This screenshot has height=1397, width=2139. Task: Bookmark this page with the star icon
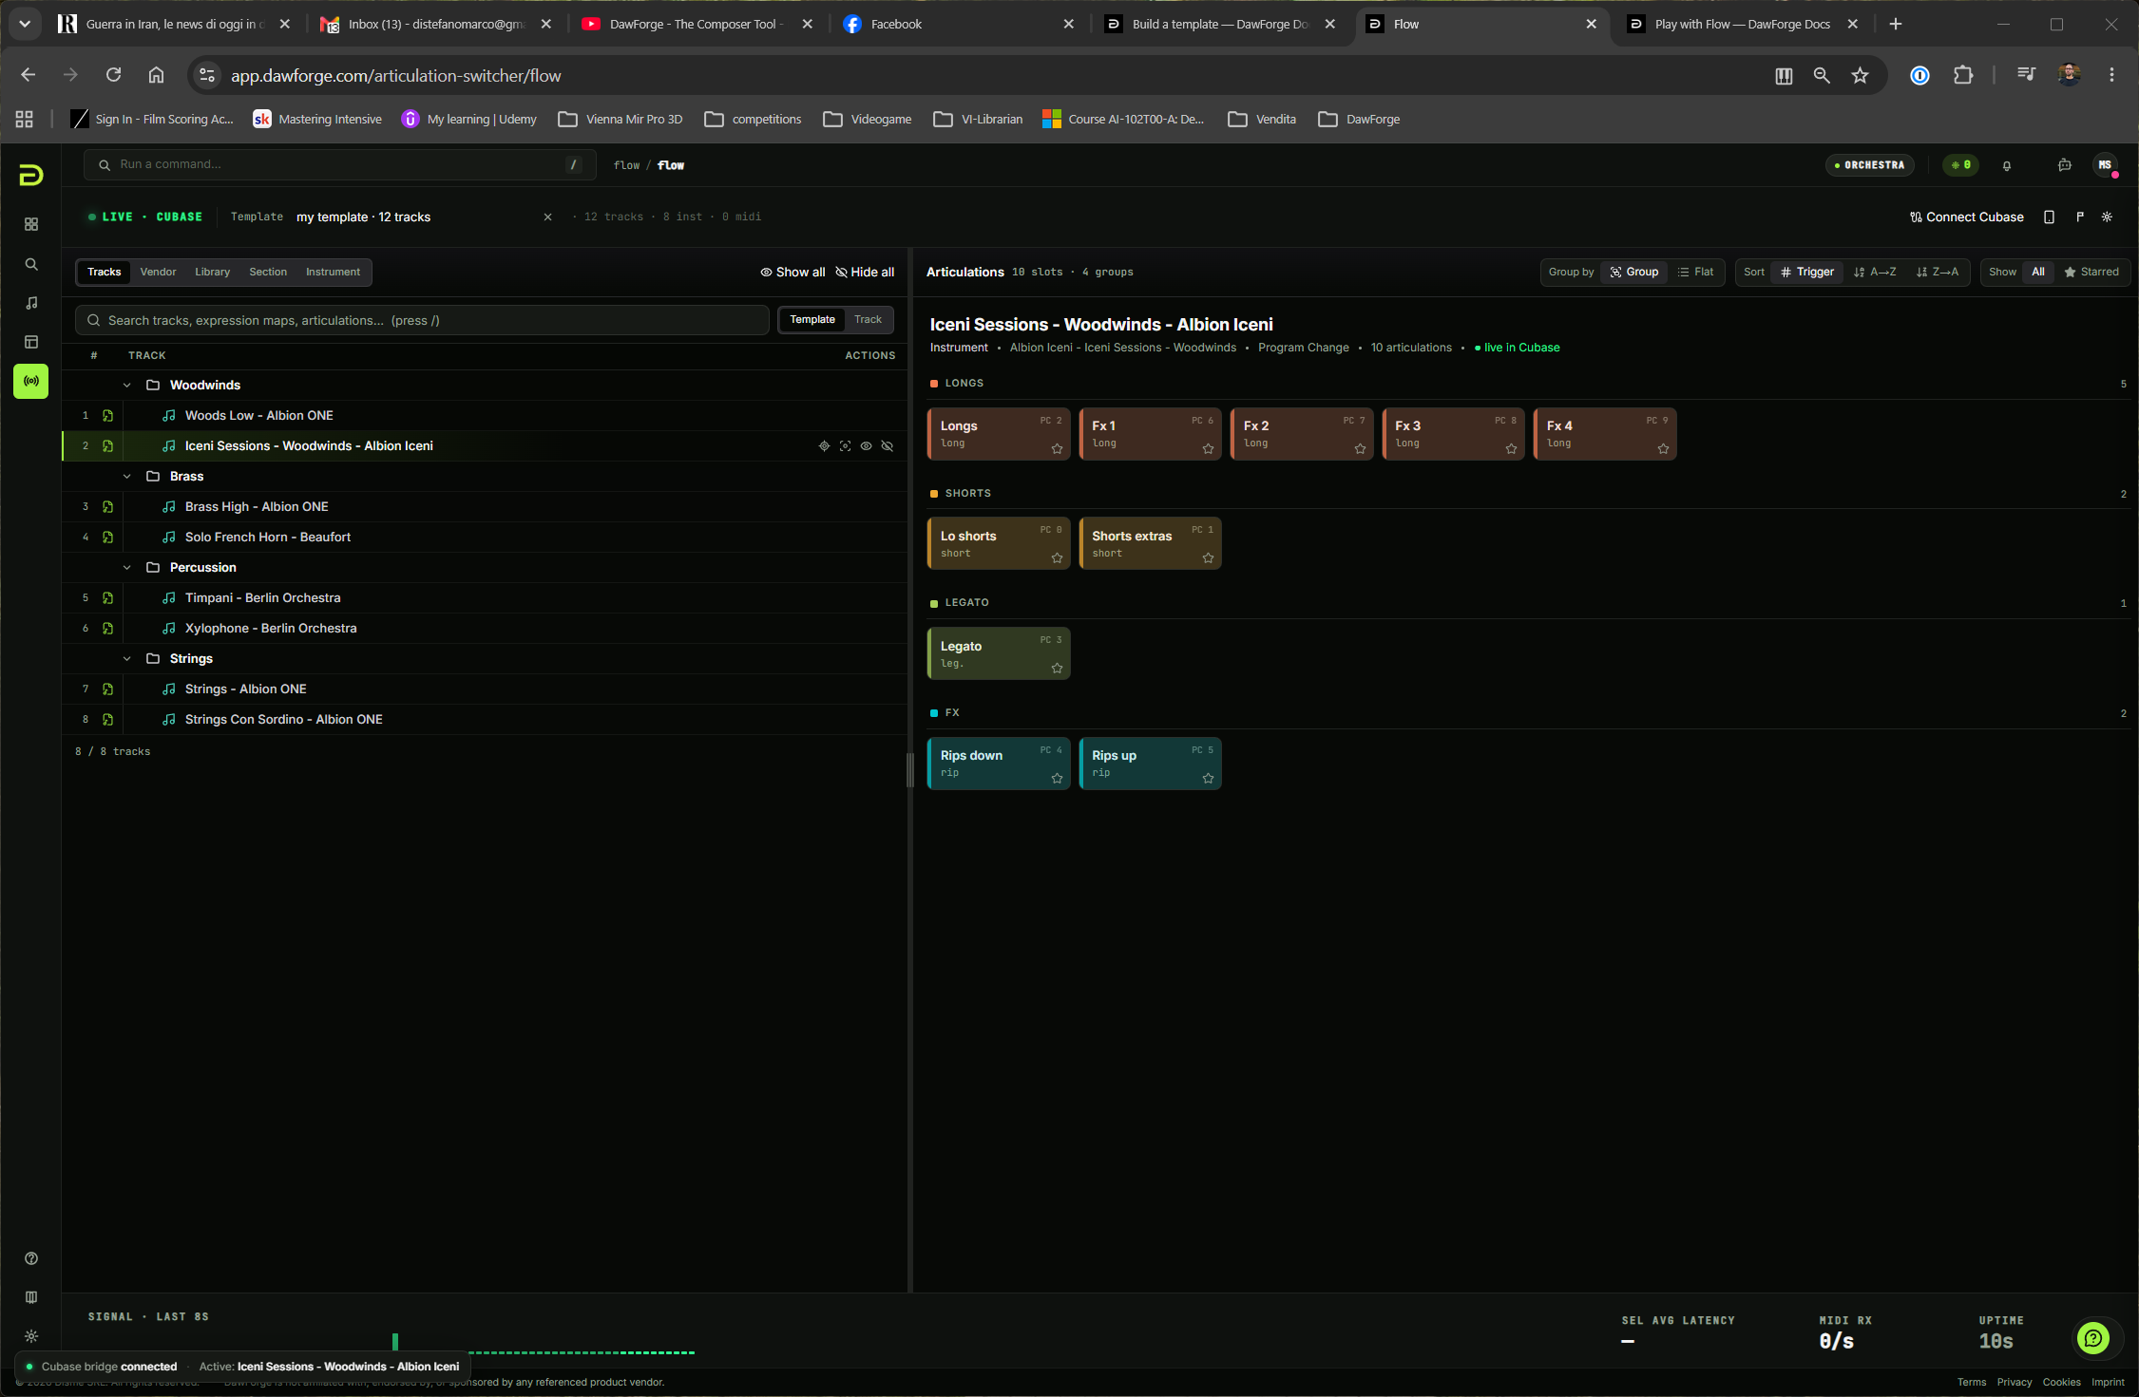pos(1860,76)
